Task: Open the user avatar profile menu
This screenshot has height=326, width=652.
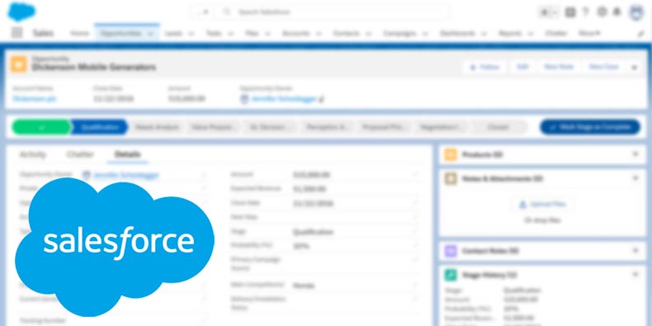Action: 635,12
